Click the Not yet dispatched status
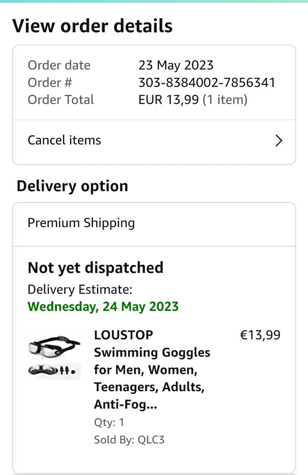 click(95, 268)
